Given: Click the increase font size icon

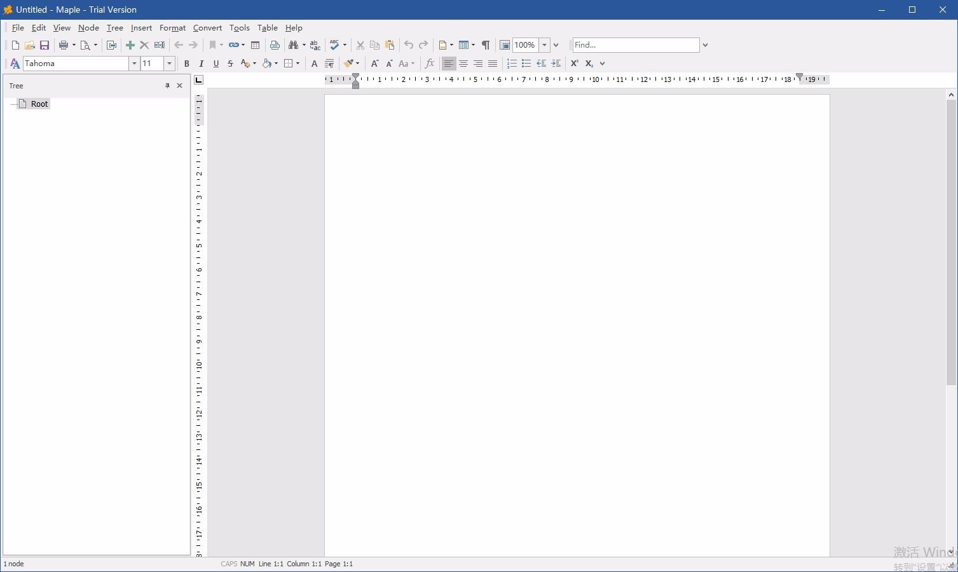Looking at the screenshot, I should 374,64.
